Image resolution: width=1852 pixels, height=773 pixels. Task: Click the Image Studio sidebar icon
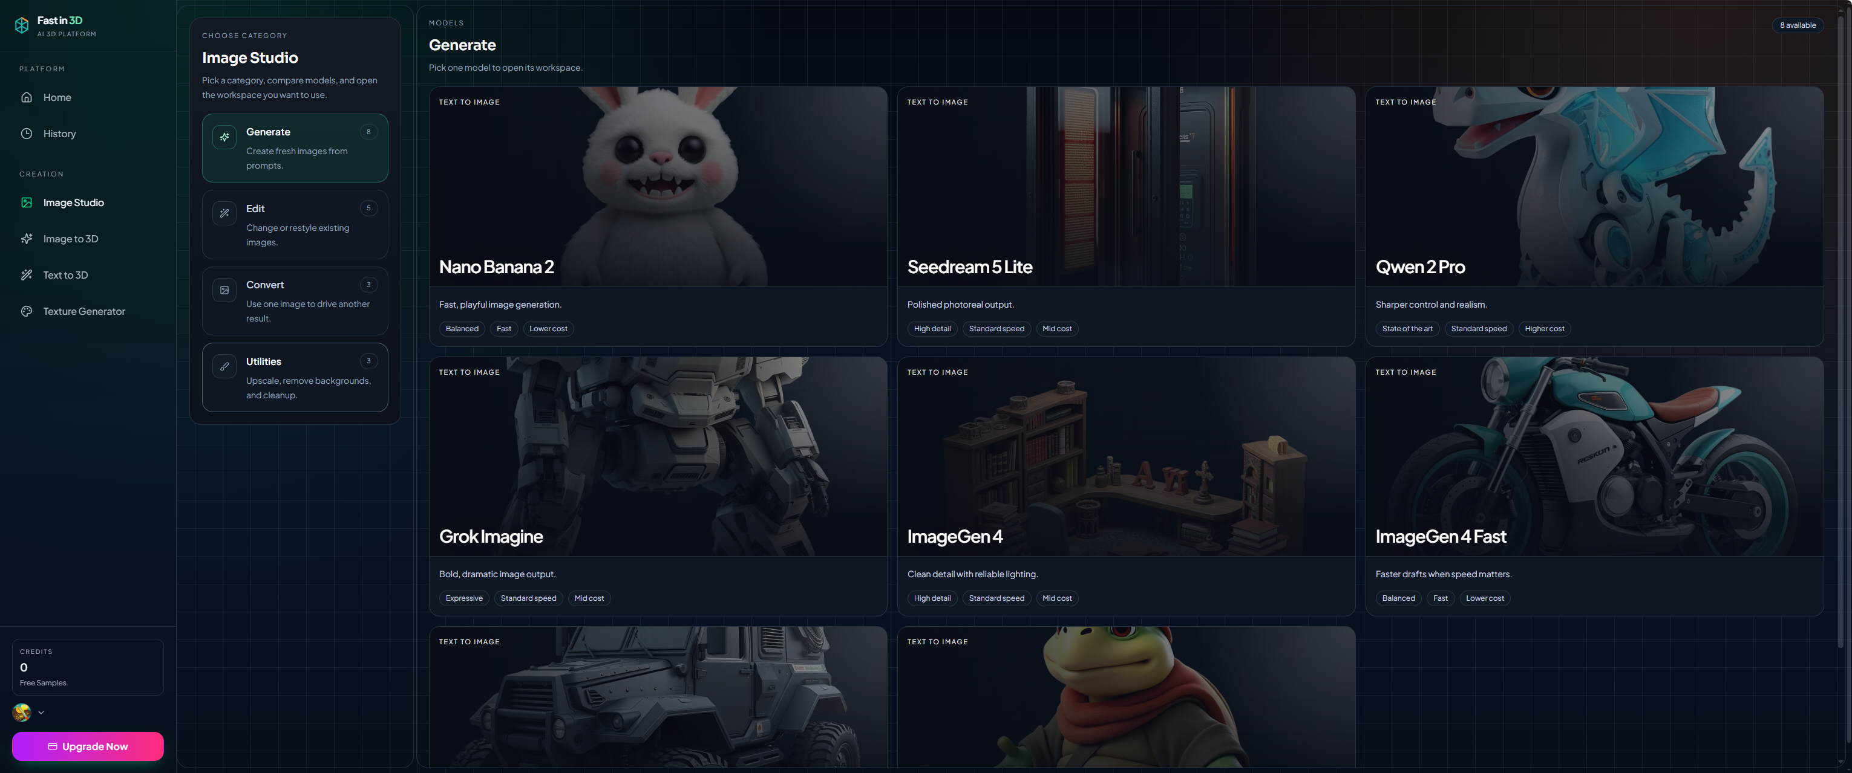tap(27, 202)
